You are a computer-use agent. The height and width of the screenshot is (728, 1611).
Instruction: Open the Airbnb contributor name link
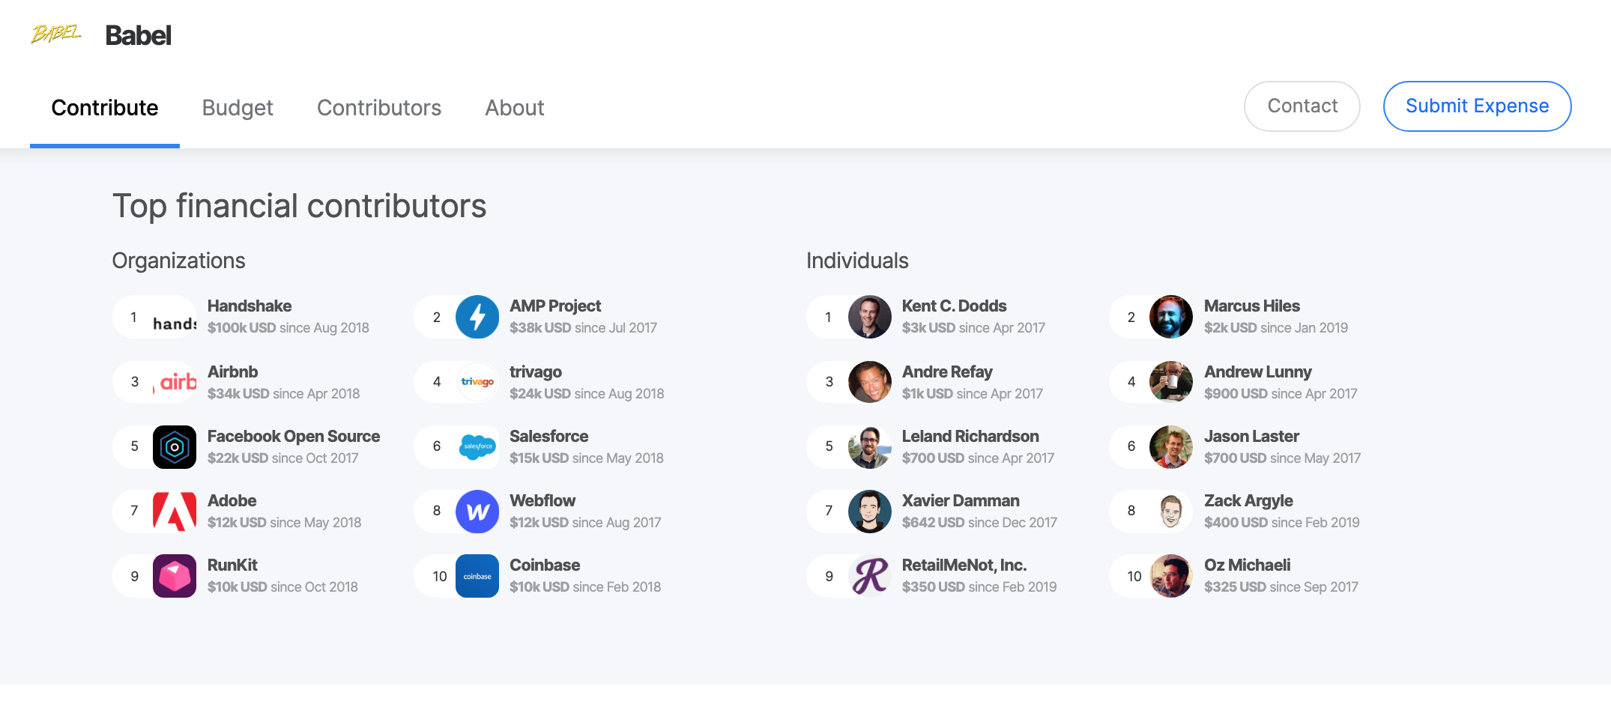click(x=232, y=371)
